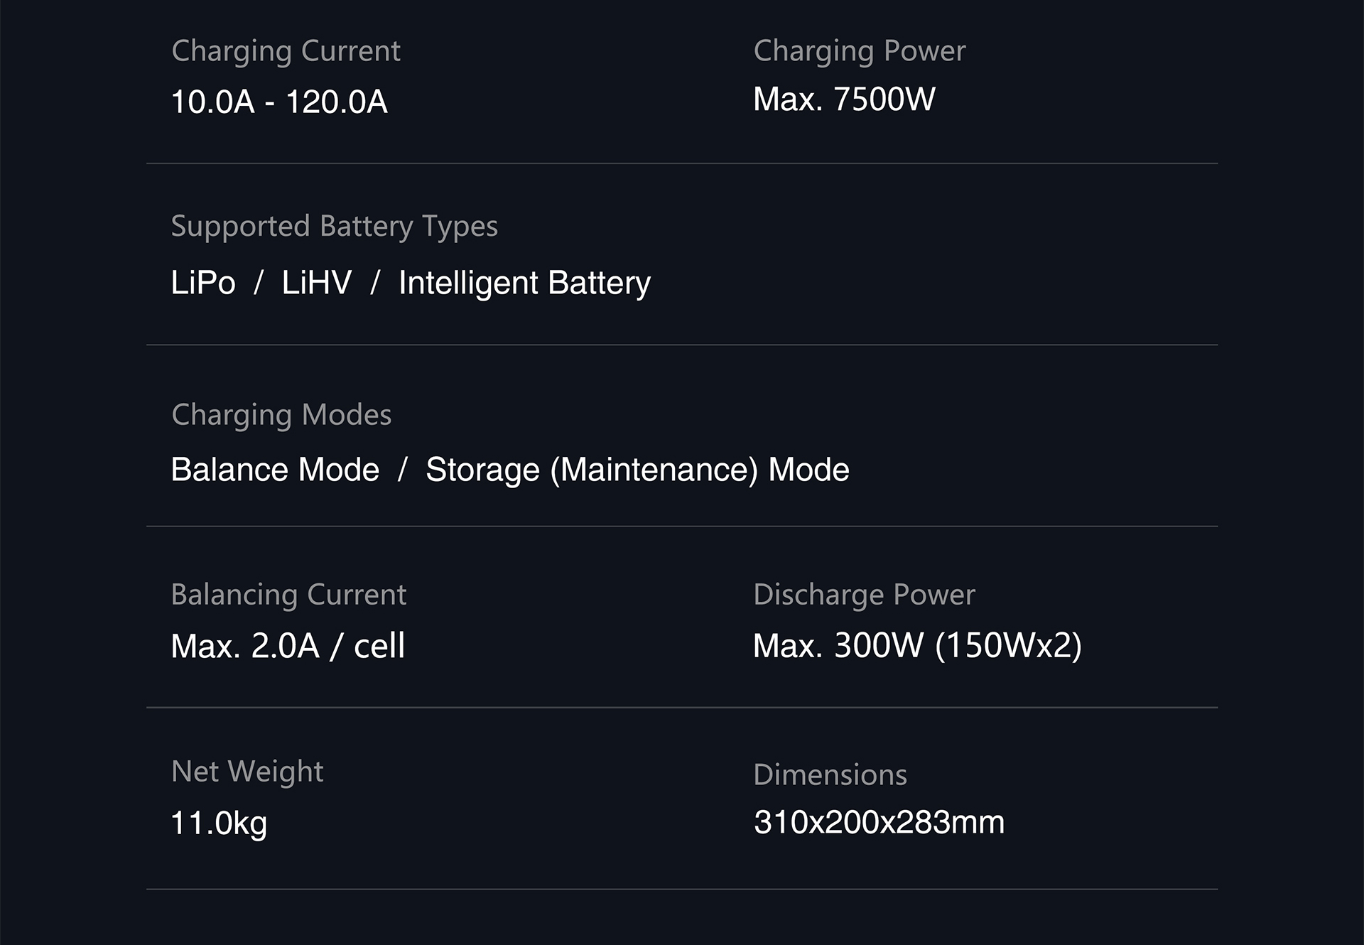Click the LiPo battery type

[203, 283]
